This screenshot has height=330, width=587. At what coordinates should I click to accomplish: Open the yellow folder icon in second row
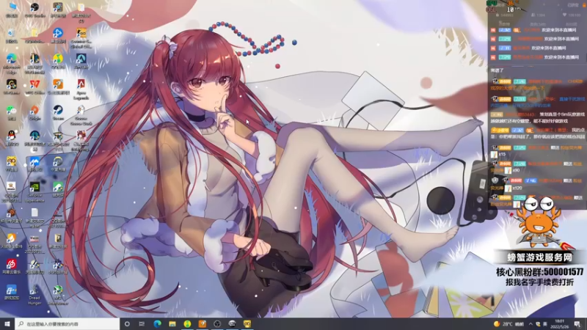tap(34, 35)
